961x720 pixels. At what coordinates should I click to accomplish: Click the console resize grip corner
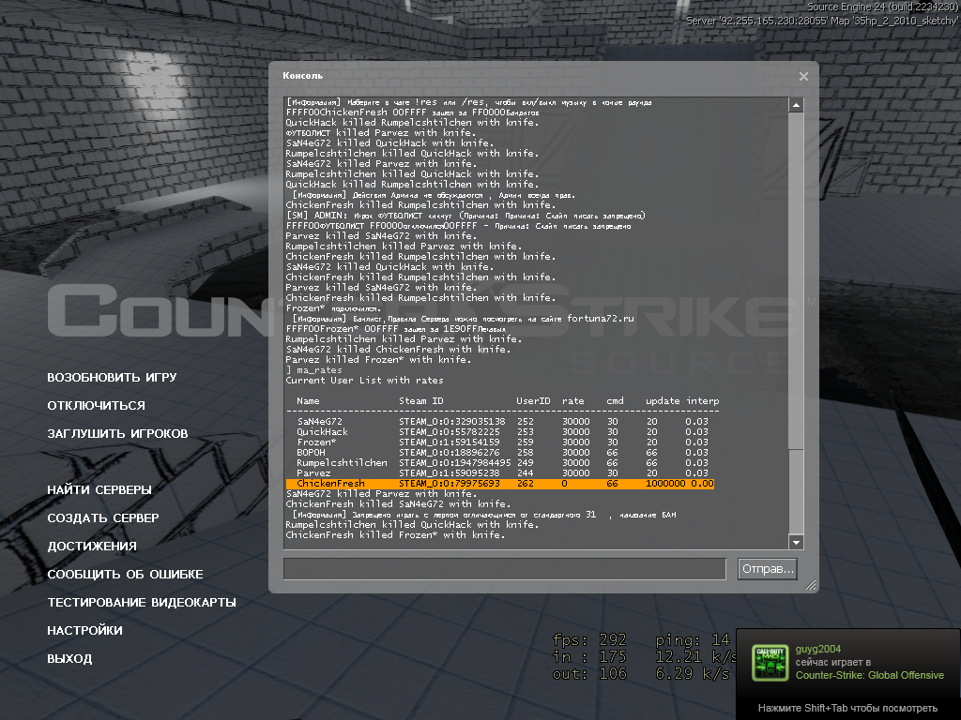(x=810, y=585)
